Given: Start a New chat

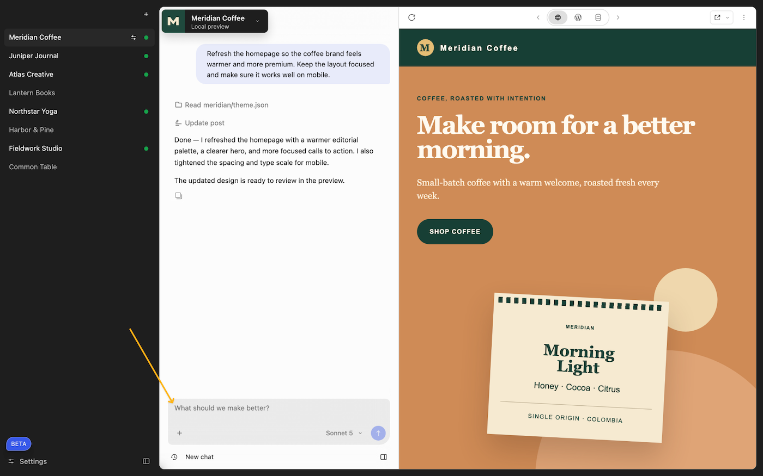Looking at the screenshot, I should [199, 457].
